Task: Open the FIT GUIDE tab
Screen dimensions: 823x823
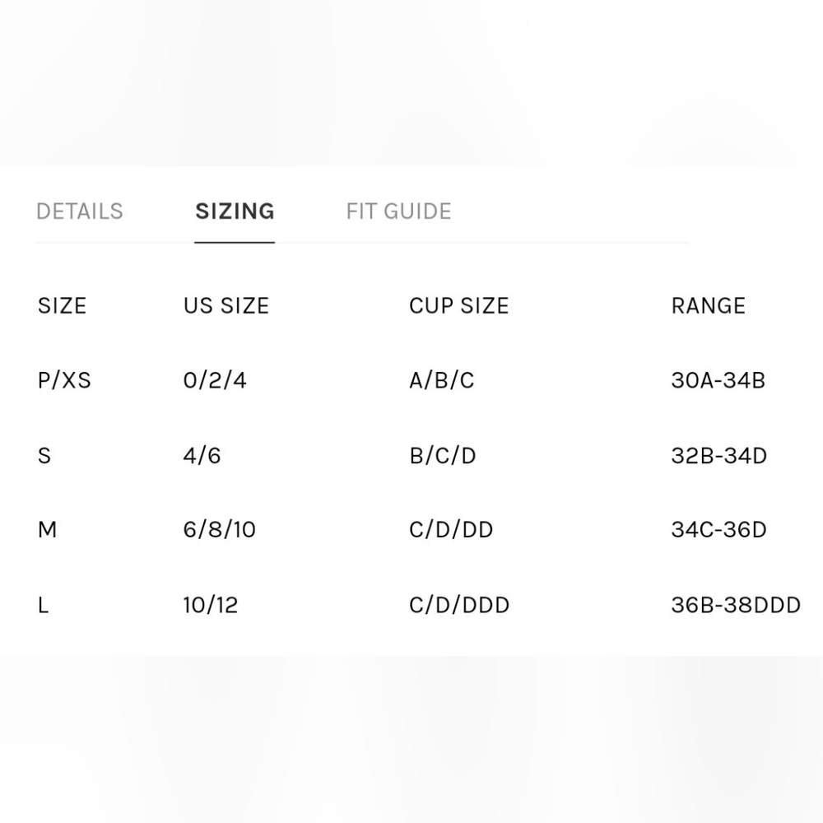Action: pos(398,212)
